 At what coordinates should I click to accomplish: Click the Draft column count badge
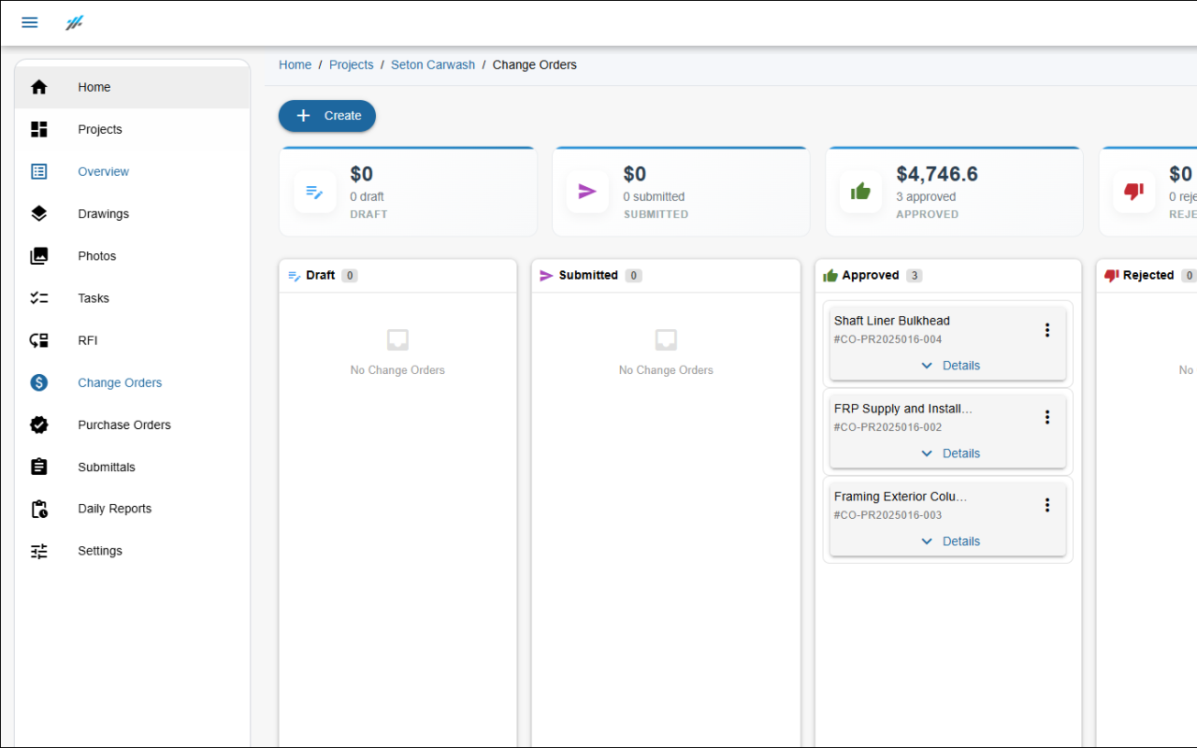350,275
